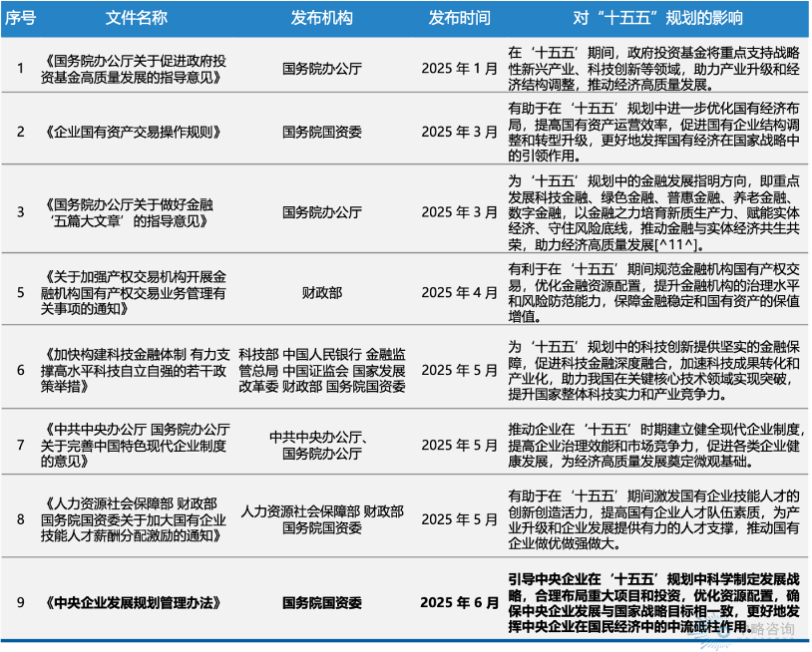Select the '中共中央办公厅、国务院办公厅' agency cell
This screenshot has height=652, width=812.
(321, 445)
